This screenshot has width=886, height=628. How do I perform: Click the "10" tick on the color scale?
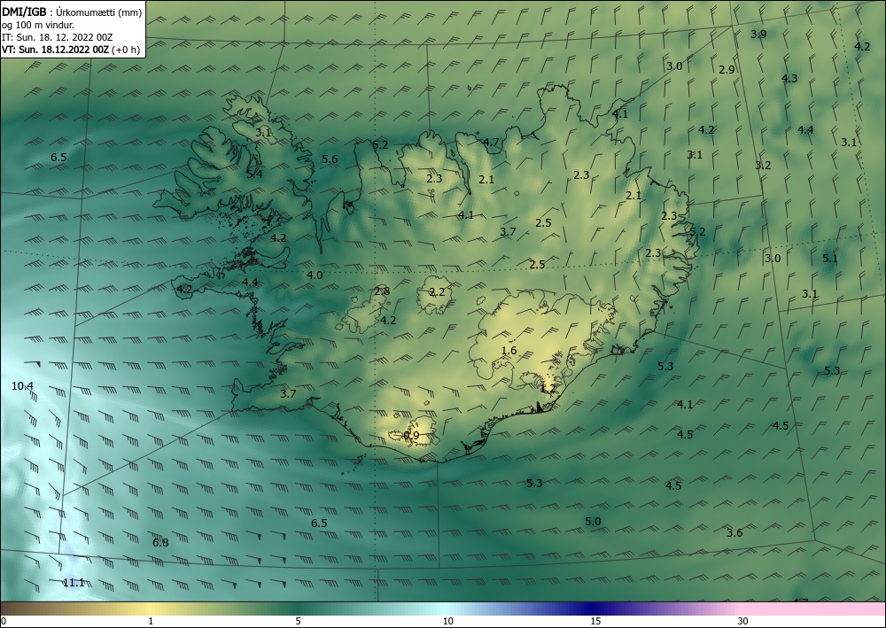(x=447, y=621)
